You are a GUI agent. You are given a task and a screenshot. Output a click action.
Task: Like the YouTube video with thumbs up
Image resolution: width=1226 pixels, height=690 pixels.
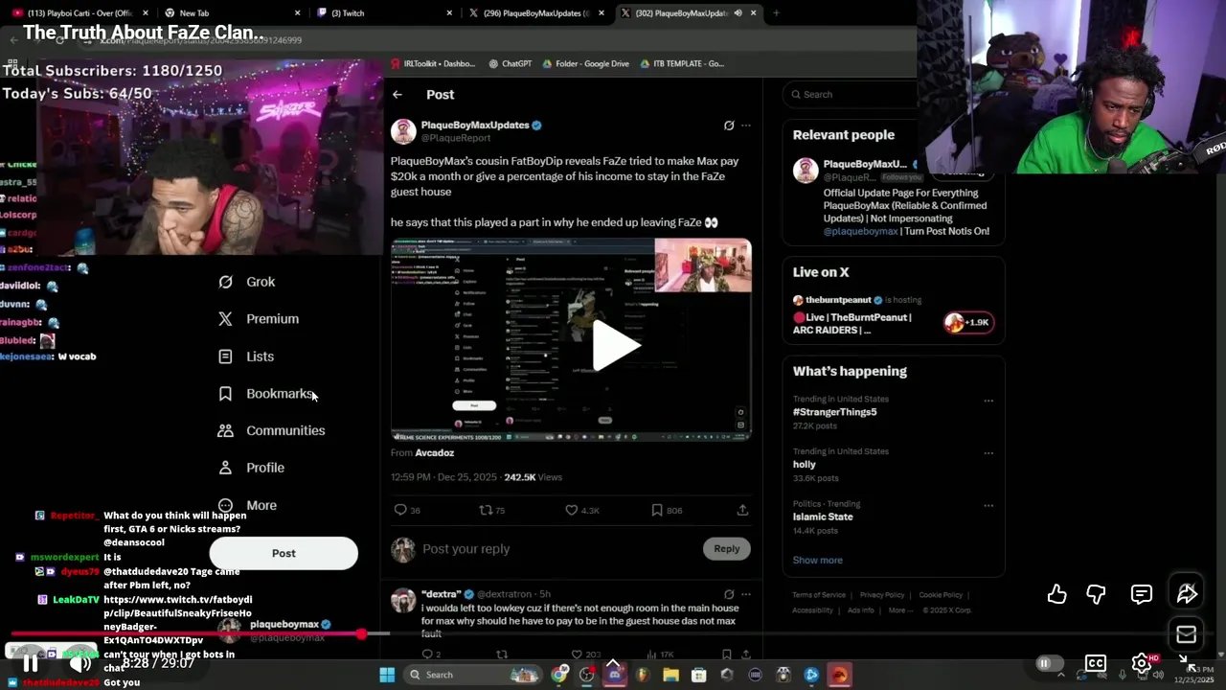click(1056, 594)
